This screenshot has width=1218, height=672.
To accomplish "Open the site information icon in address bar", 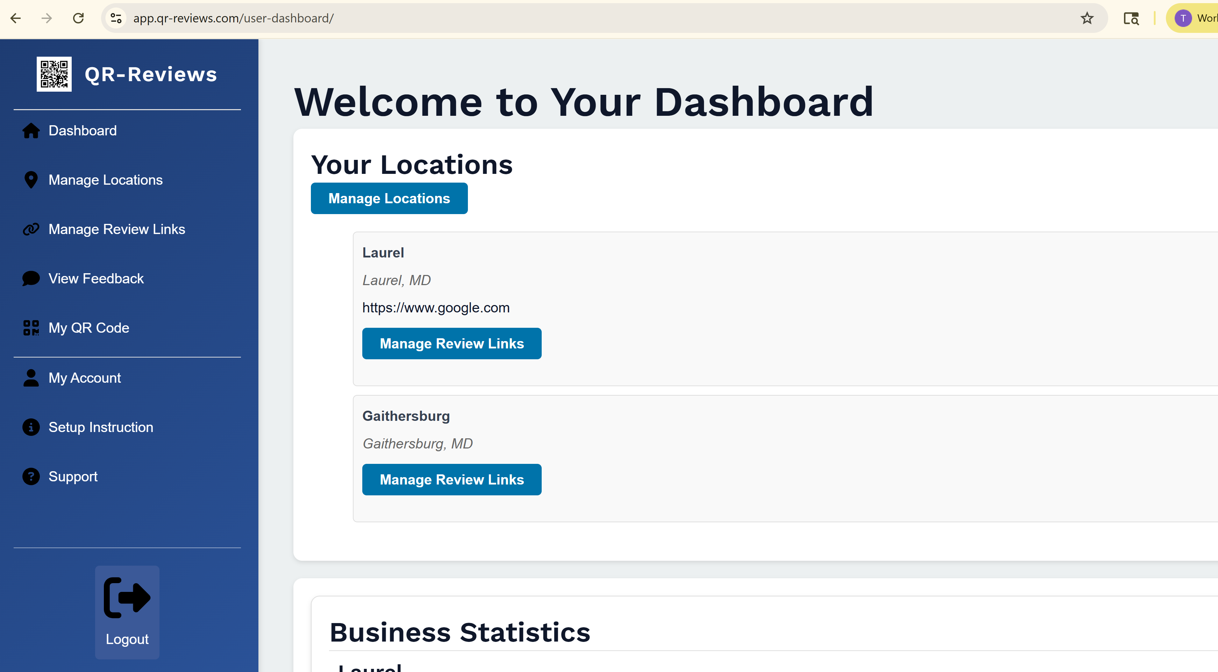I will click(x=116, y=19).
